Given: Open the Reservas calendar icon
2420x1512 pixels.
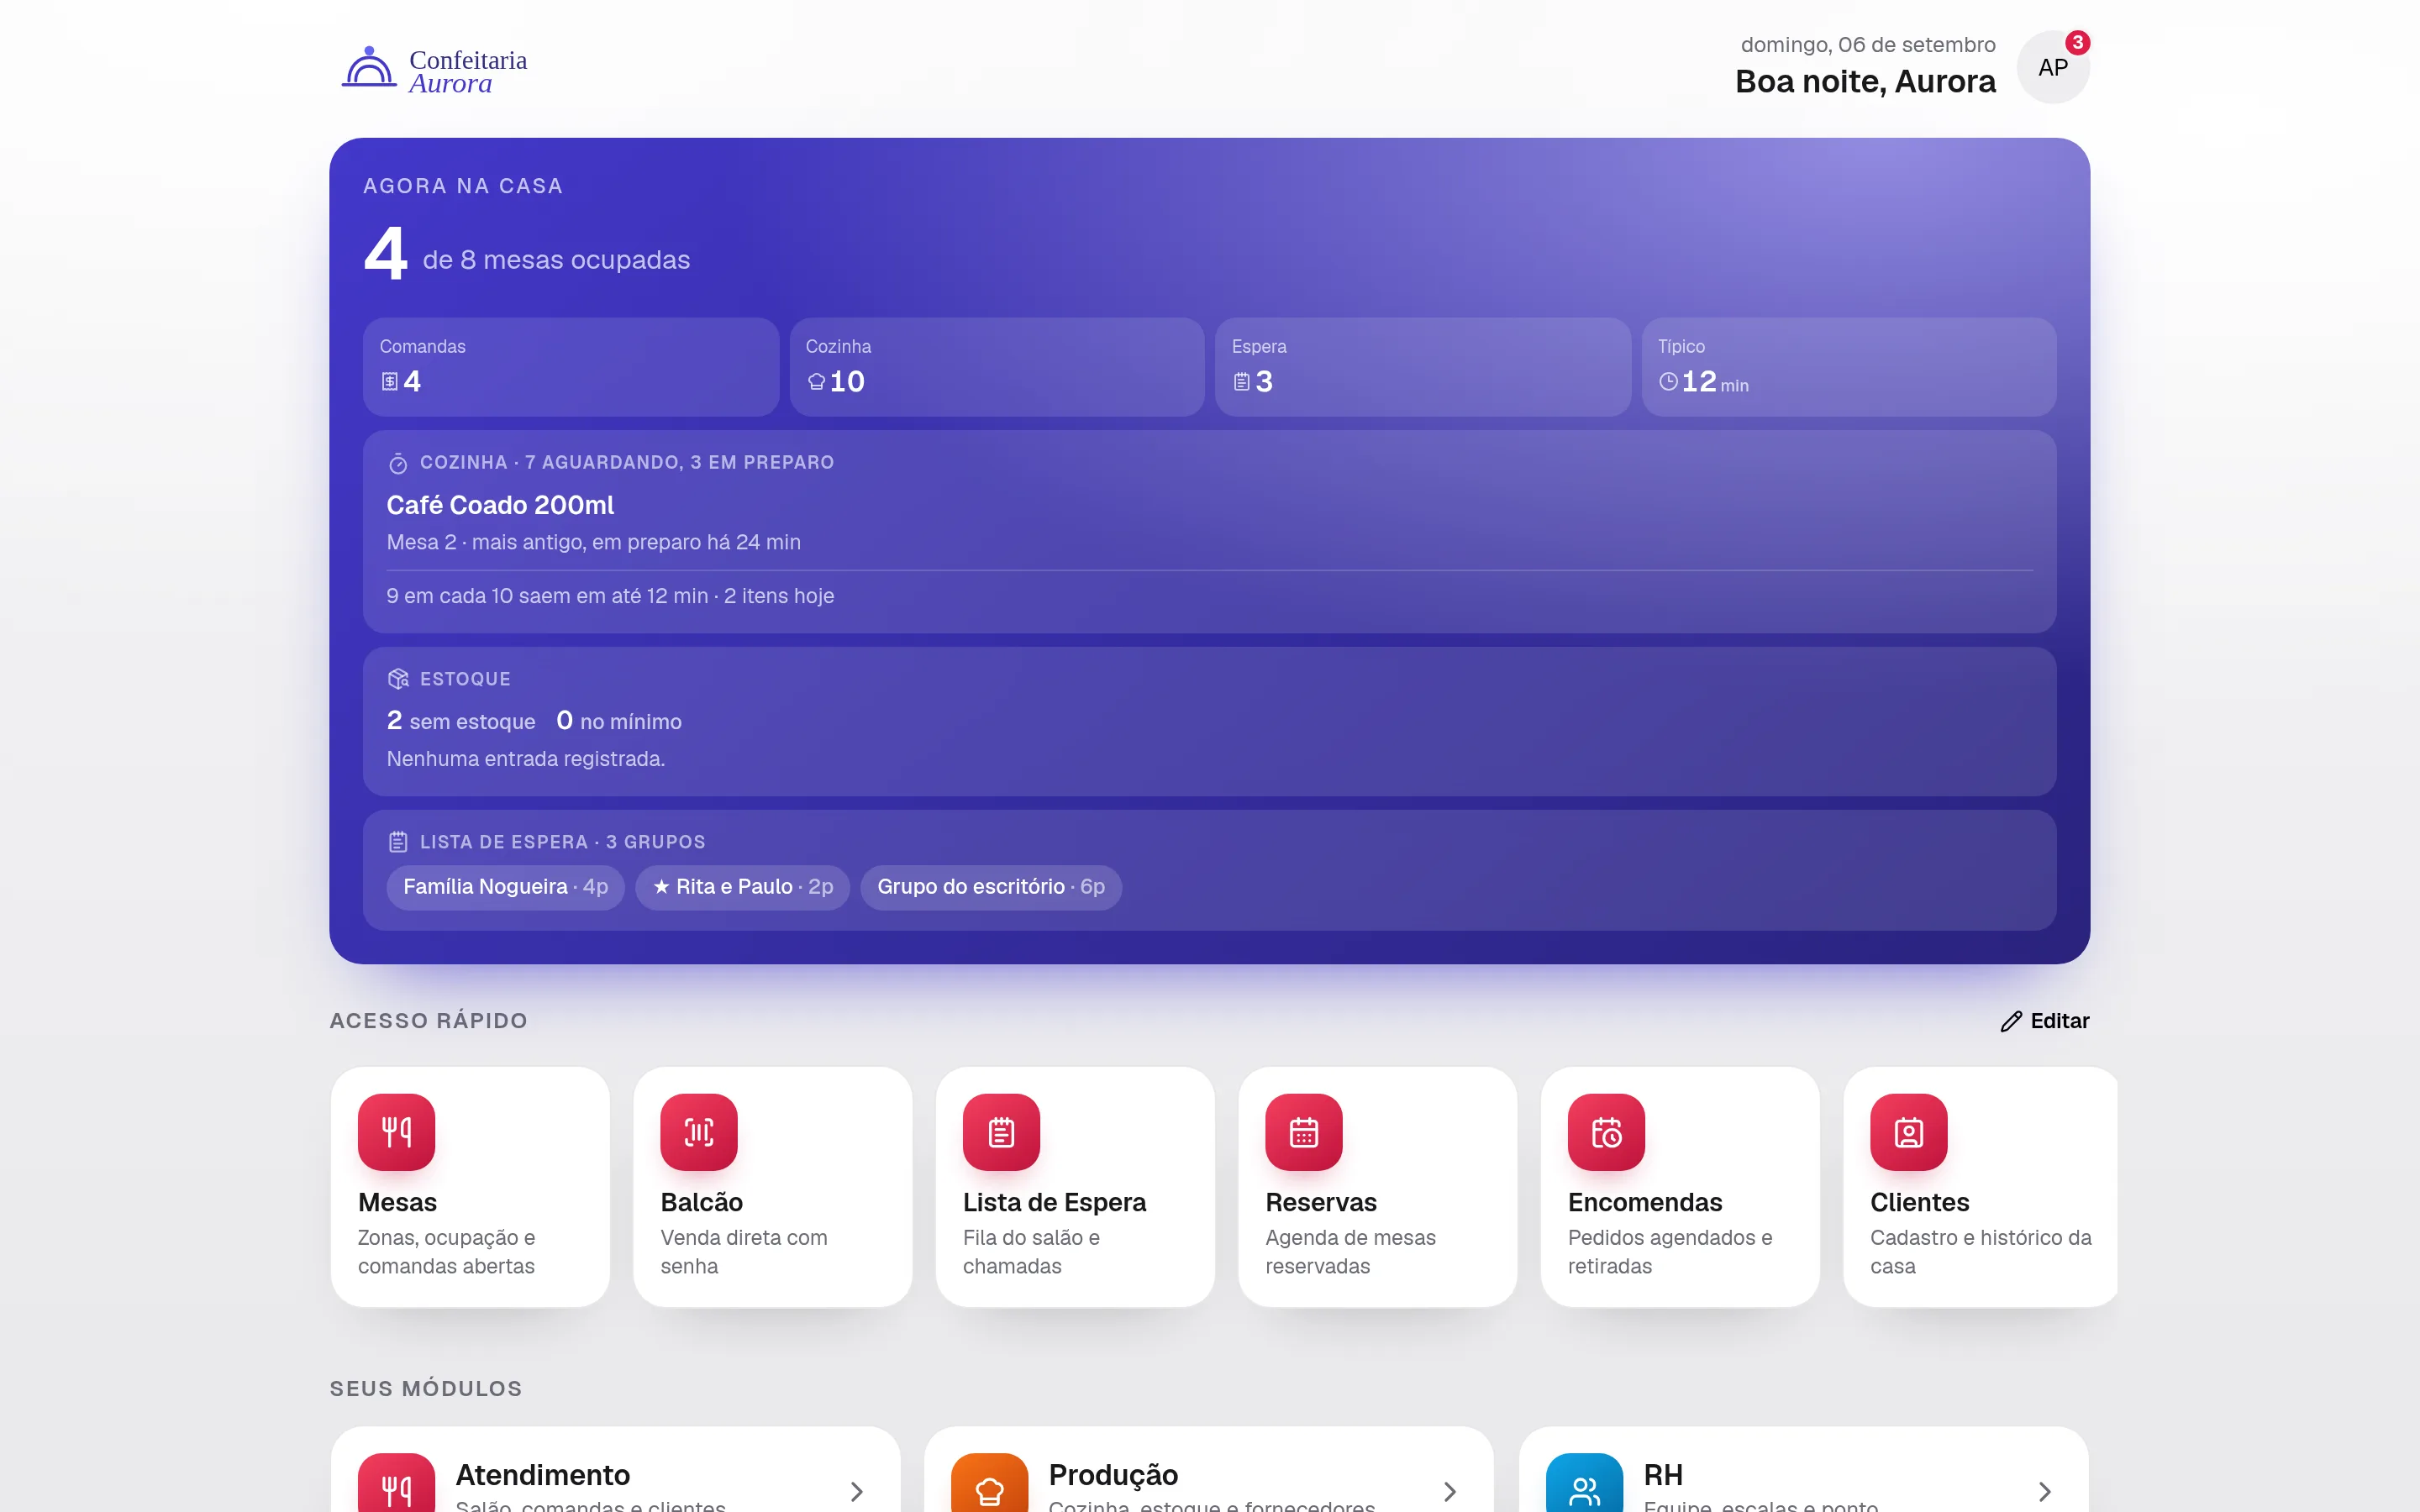Looking at the screenshot, I should click(1304, 1131).
